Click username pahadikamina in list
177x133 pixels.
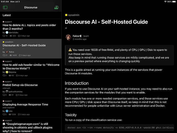(16, 92)
